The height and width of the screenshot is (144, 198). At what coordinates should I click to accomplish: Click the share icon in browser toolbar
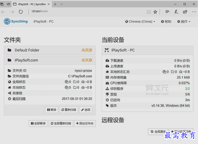[185, 12]
